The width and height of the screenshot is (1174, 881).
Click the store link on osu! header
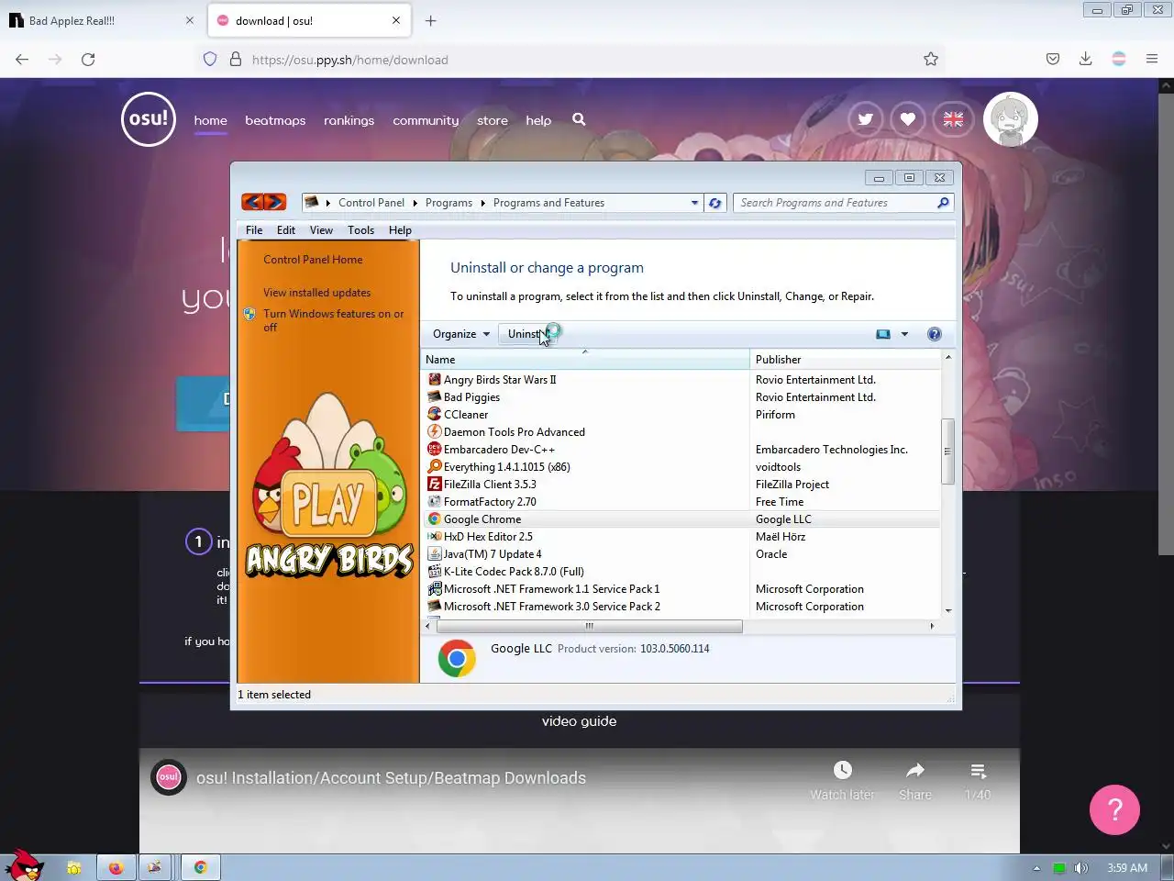pos(493,120)
